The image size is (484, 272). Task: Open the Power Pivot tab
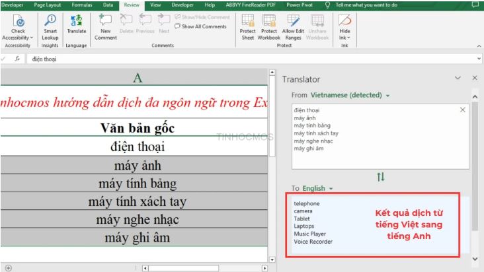point(300,5)
